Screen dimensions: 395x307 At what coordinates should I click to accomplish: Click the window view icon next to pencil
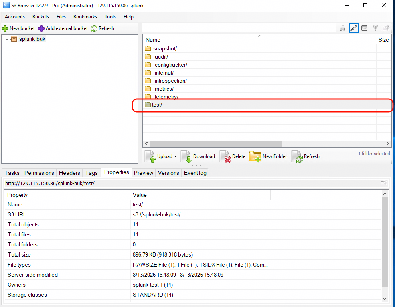click(364, 28)
